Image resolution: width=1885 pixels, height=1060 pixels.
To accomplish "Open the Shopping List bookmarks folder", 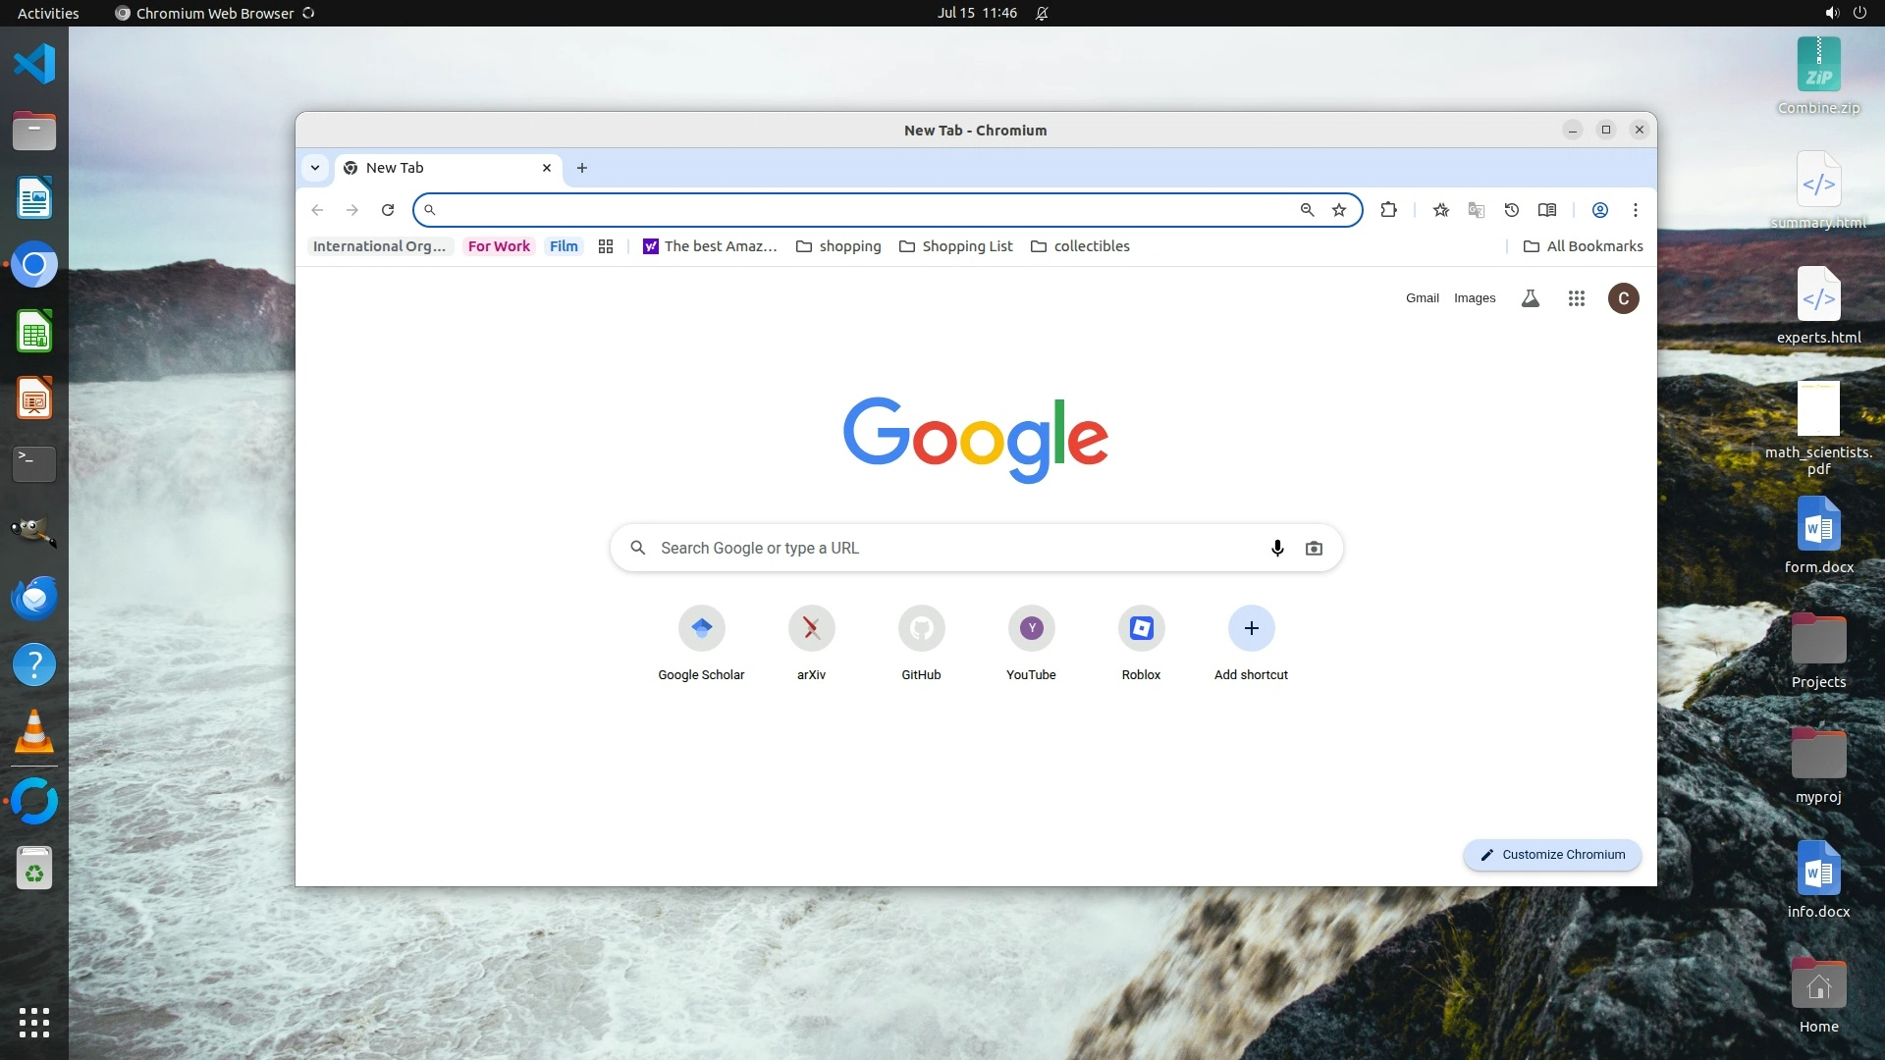I will [955, 246].
